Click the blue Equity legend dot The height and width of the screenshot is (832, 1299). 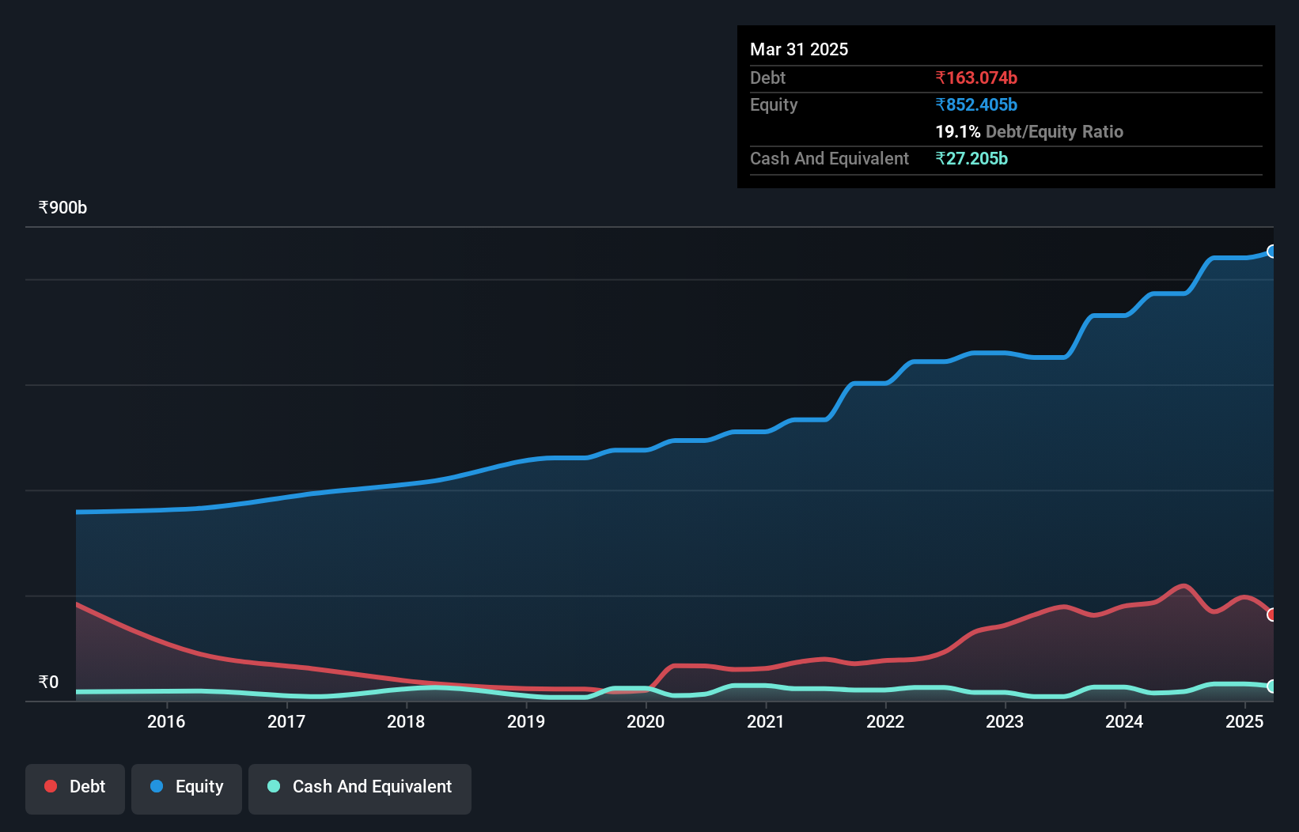coord(157,786)
